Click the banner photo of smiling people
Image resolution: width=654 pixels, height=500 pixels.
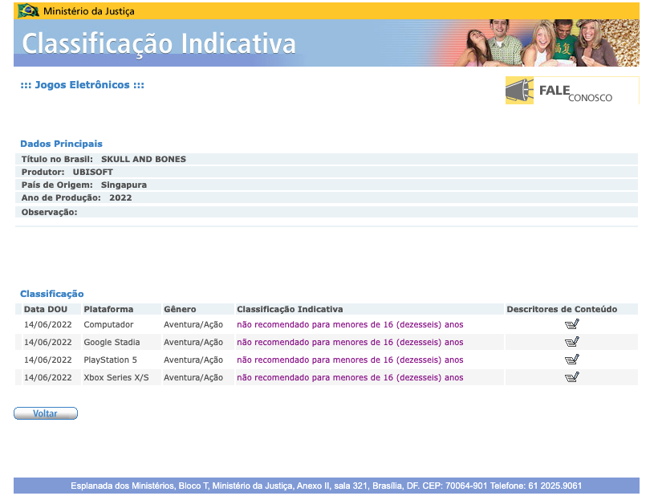[x=546, y=43]
